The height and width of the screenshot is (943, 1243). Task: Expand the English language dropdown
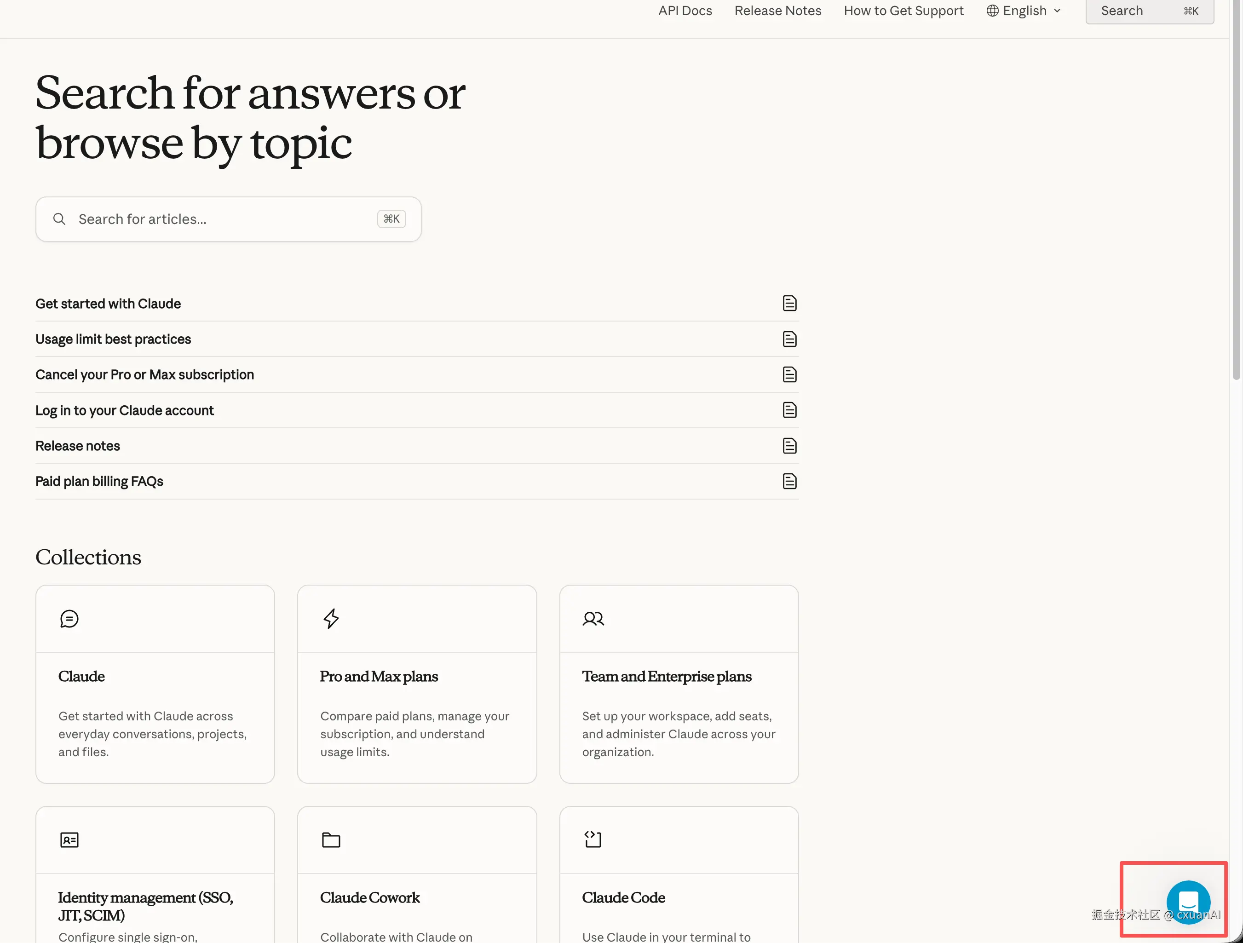[x=1024, y=11]
